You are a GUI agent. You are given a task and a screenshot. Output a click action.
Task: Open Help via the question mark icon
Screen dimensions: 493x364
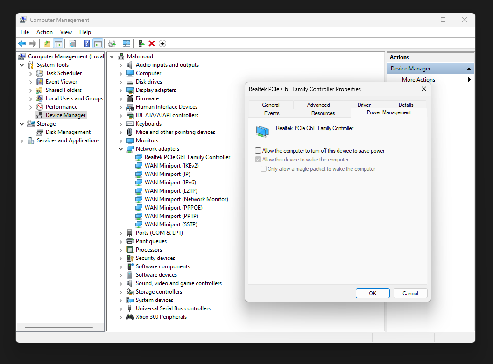[x=86, y=43]
